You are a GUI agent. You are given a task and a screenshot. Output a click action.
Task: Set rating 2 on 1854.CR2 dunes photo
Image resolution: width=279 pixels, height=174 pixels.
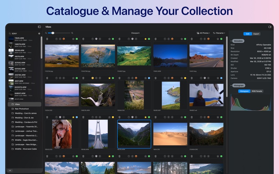168,117
